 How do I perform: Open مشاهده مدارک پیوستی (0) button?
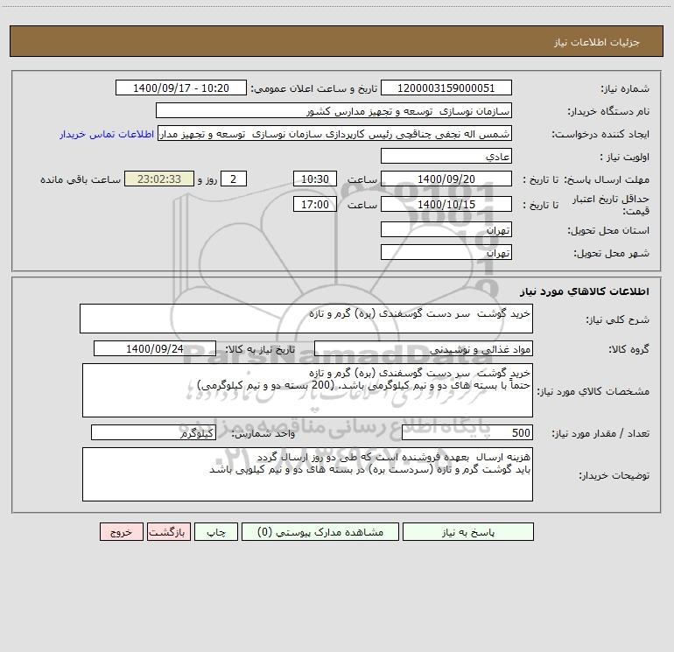pyautogui.click(x=320, y=531)
